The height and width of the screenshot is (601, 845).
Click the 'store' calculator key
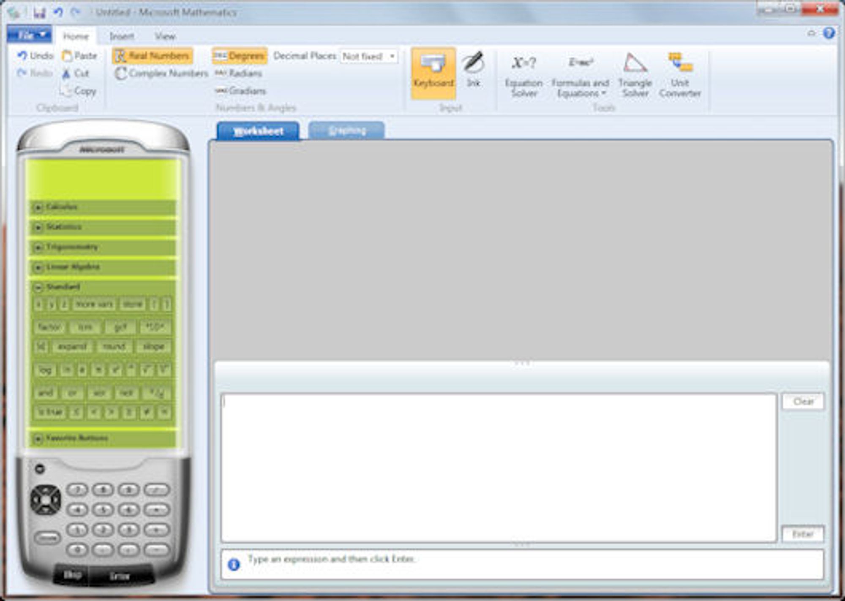pyautogui.click(x=133, y=304)
